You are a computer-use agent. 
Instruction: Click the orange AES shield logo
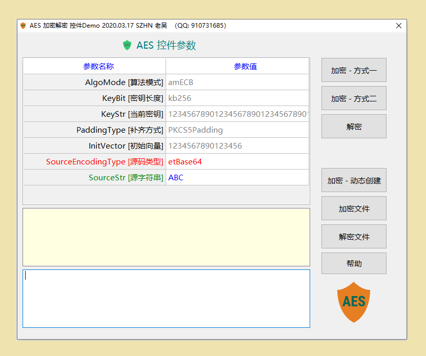pos(354,302)
